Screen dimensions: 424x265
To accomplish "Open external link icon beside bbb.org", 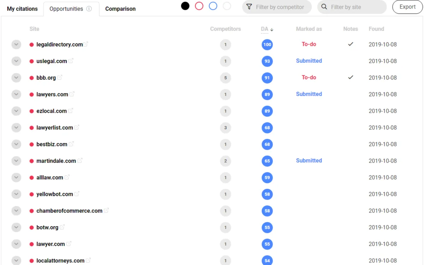I will [x=60, y=77].
